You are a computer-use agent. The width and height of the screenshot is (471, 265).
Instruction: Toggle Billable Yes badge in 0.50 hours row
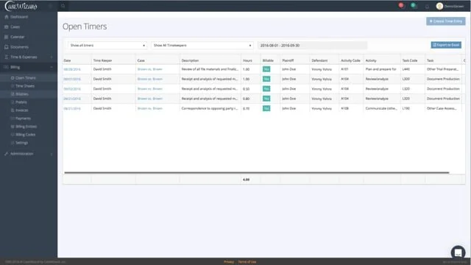(266, 88)
